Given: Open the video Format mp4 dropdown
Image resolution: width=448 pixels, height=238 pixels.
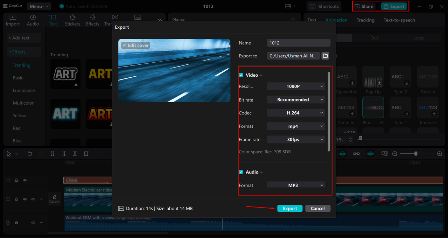Looking at the screenshot, I should click(296, 126).
